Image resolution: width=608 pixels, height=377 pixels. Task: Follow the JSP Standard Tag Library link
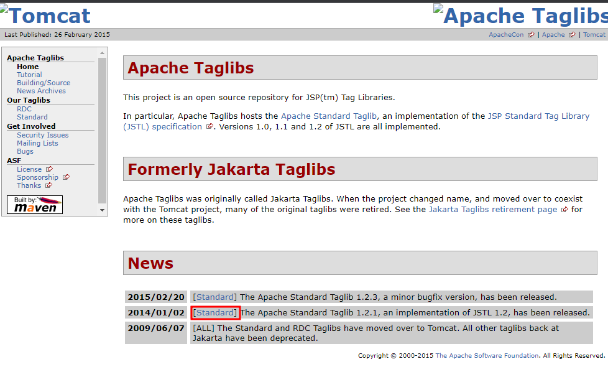(x=538, y=116)
